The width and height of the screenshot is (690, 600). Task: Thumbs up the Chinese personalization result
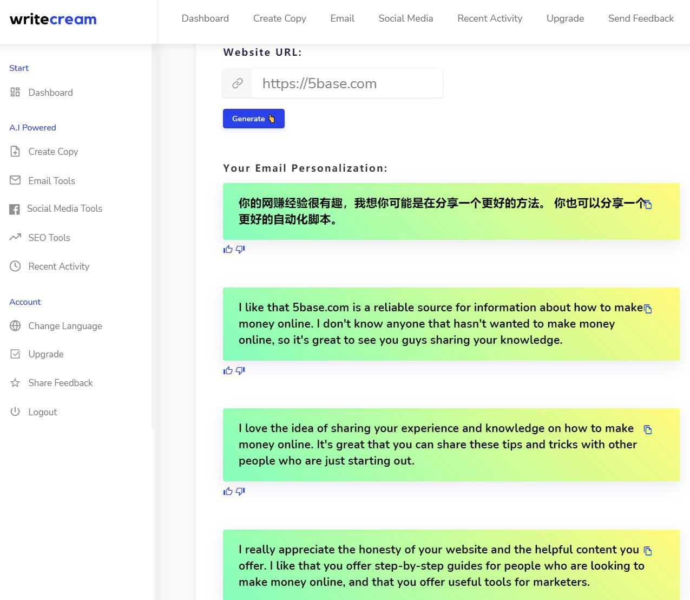(228, 250)
